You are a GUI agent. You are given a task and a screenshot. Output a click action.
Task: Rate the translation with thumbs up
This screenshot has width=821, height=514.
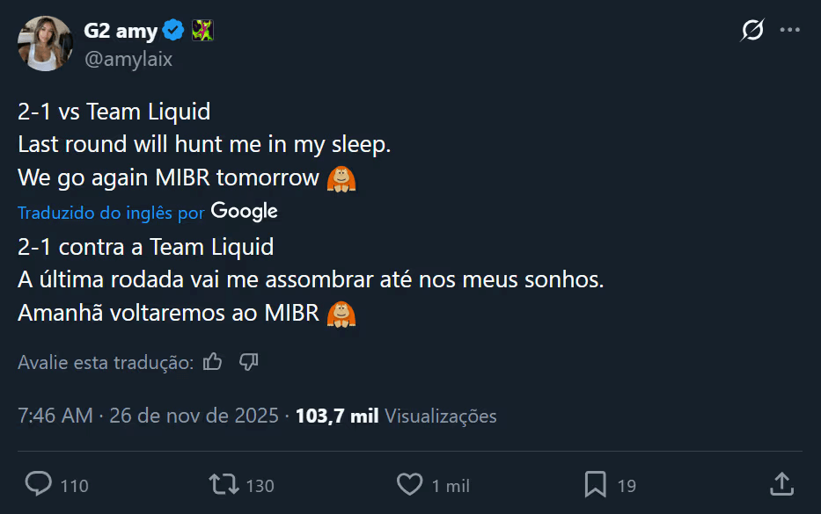pos(212,362)
